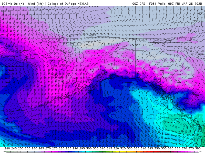205x153 pixels.
Task: Click the 280 value on color scale
Action: point(61,148)
